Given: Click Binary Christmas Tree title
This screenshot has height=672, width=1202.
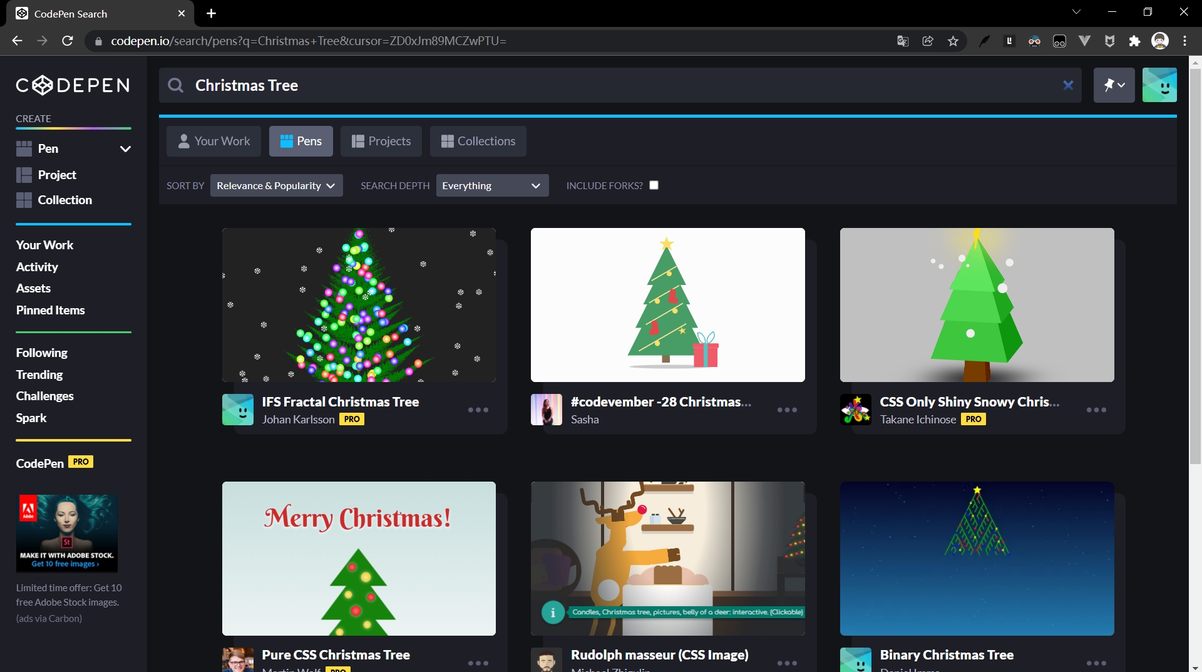Looking at the screenshot, I should (947, 654).
